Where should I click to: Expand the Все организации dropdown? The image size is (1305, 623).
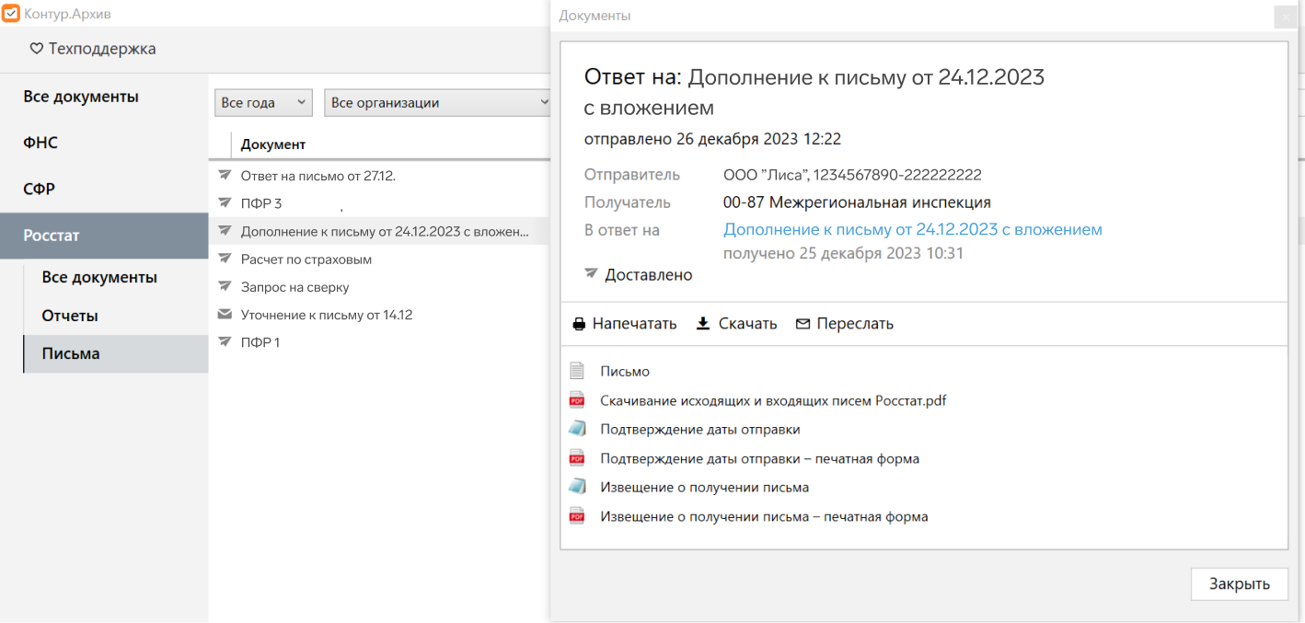click(439, 103)
